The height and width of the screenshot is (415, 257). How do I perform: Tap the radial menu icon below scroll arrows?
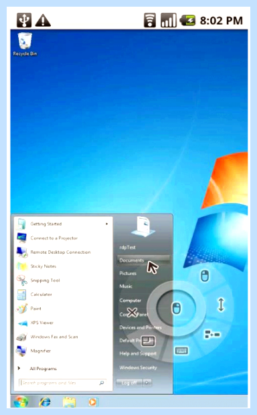[212, 334]
